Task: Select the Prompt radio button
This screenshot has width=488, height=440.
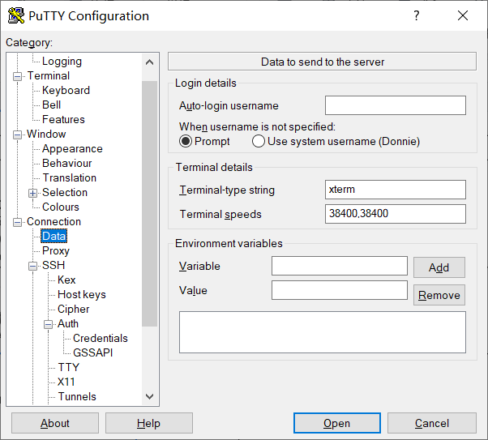Action: click(x=186, y=141)
